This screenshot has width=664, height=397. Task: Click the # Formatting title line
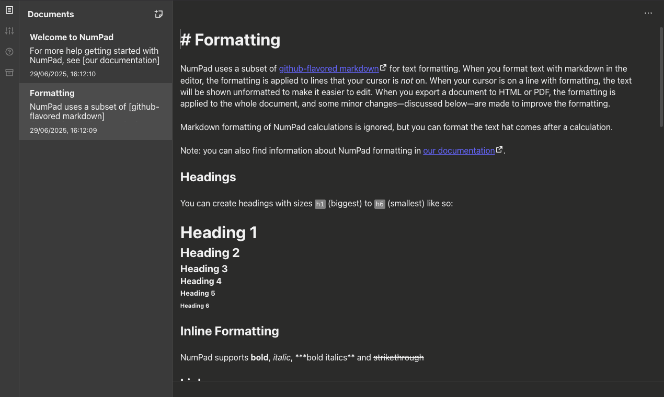pyautogui.click(x=230, y=40)
